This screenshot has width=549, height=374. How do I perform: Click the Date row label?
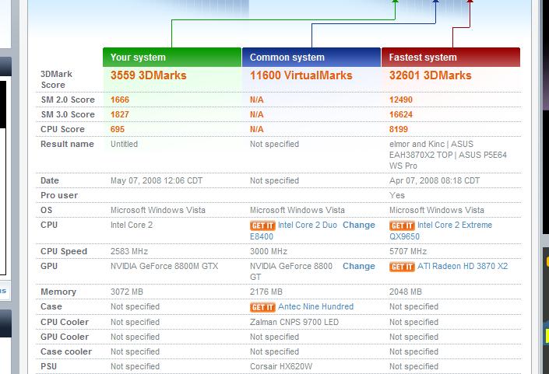point(50,180)
